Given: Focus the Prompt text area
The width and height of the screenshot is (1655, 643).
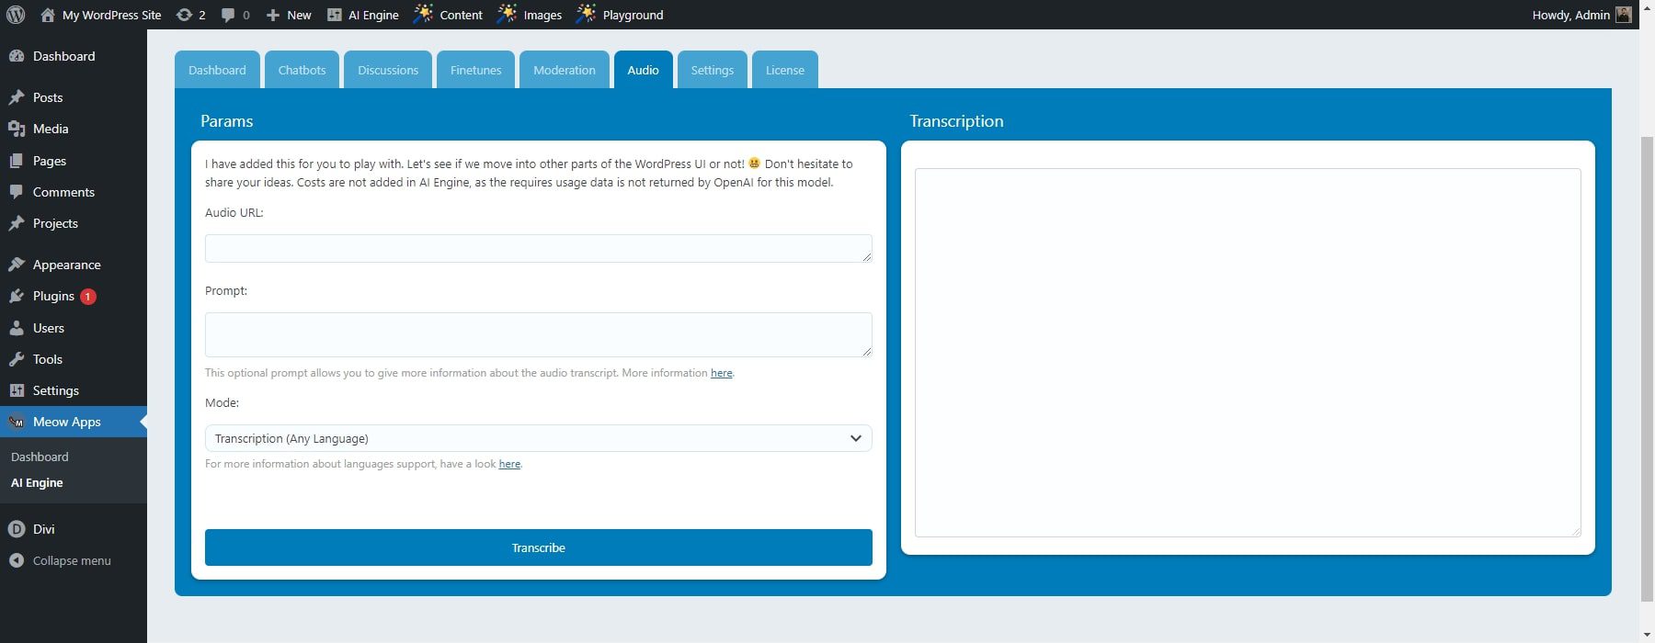Looking at the screenshot, I should pos(538,334).
